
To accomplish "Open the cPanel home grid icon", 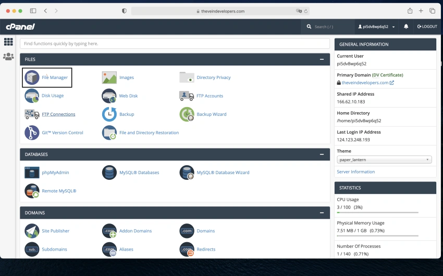I will pyautogui.click(x=8, y=42).
